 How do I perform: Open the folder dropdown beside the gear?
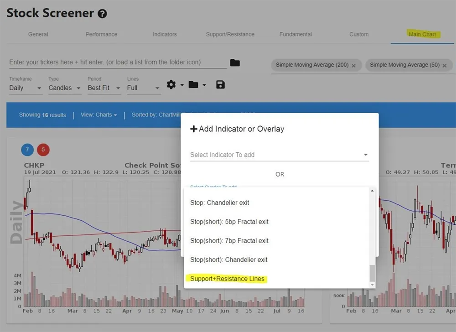(x=197, y=85)
